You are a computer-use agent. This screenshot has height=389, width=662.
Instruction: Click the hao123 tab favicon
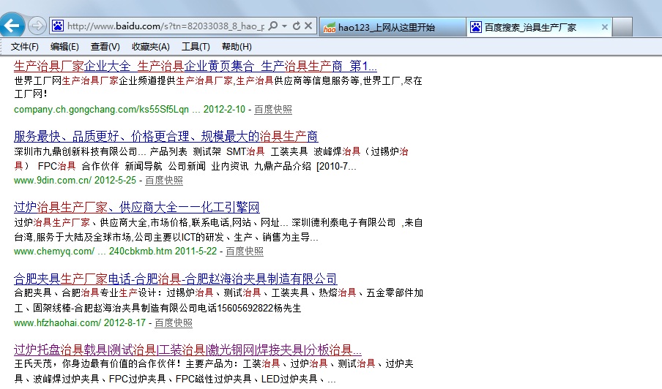tap(330, 28)
